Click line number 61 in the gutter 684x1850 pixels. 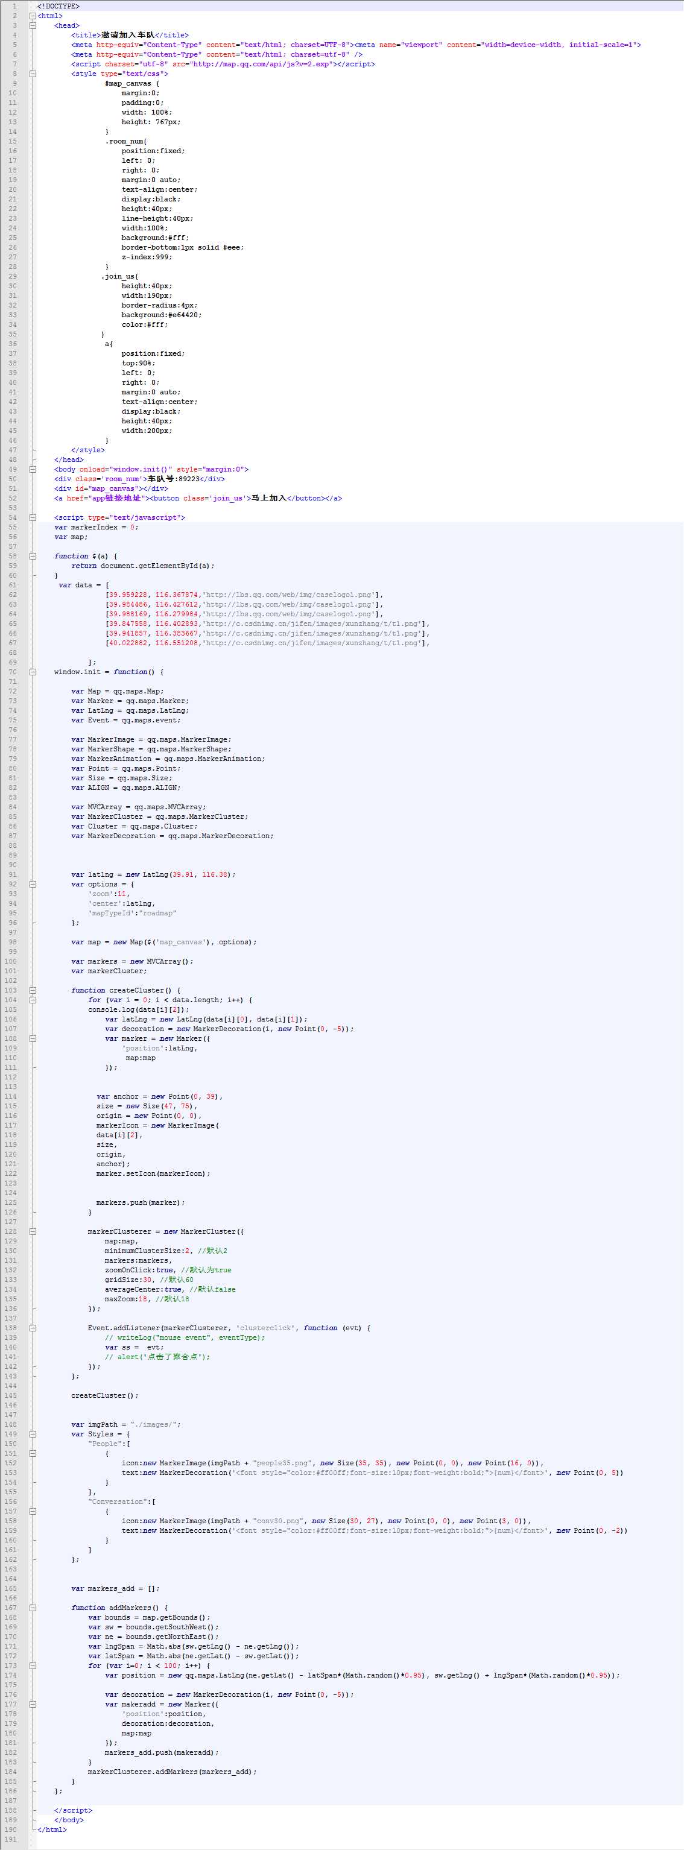click(12, 584)
